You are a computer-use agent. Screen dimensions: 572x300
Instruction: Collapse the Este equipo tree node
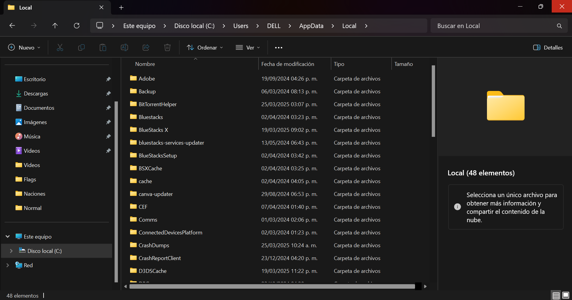point(8,236)
